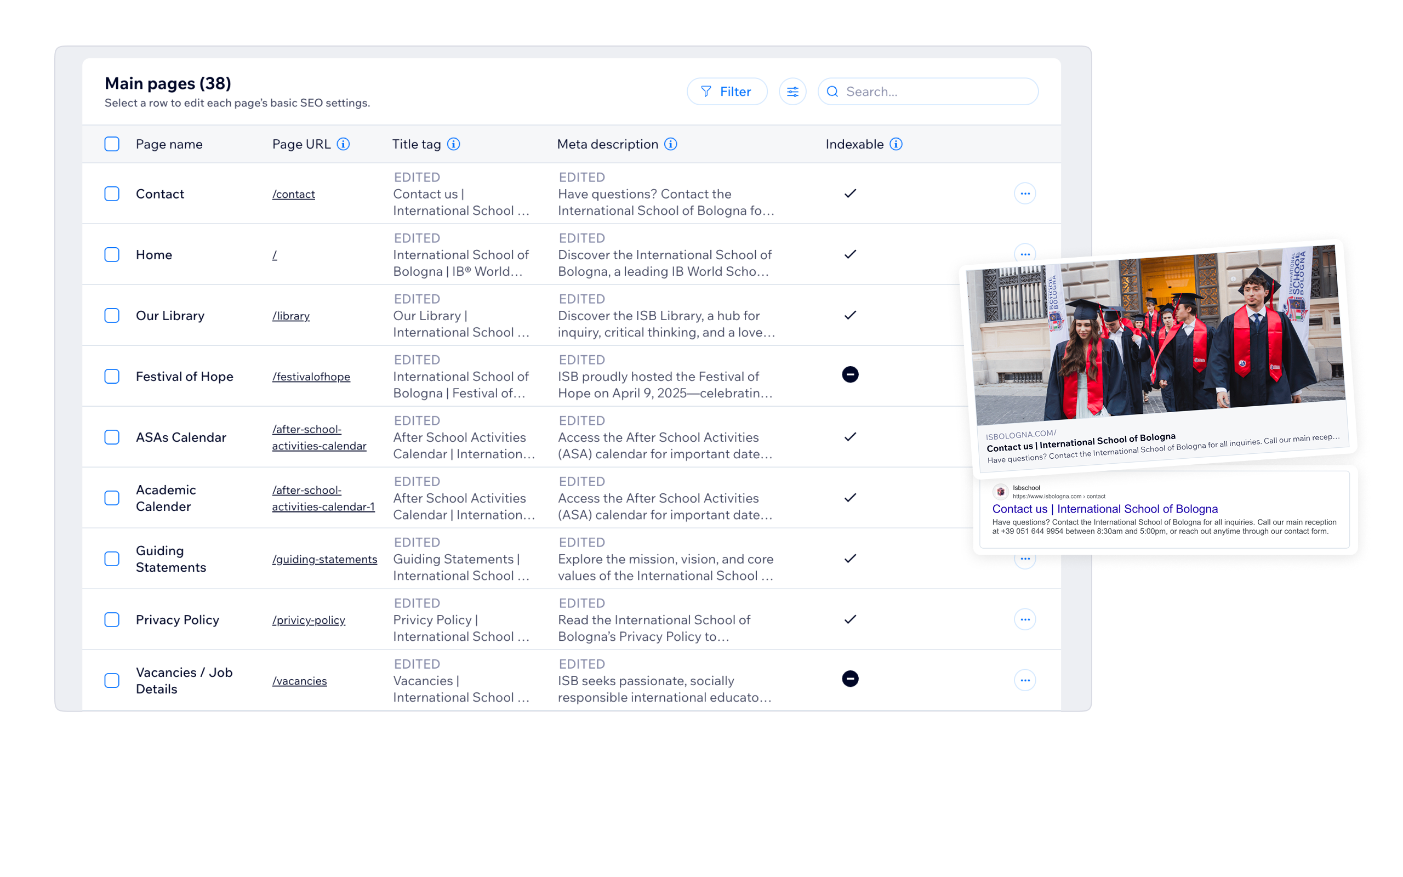
Task: Open the column settings sliders icon
Action: pos(792,92)
